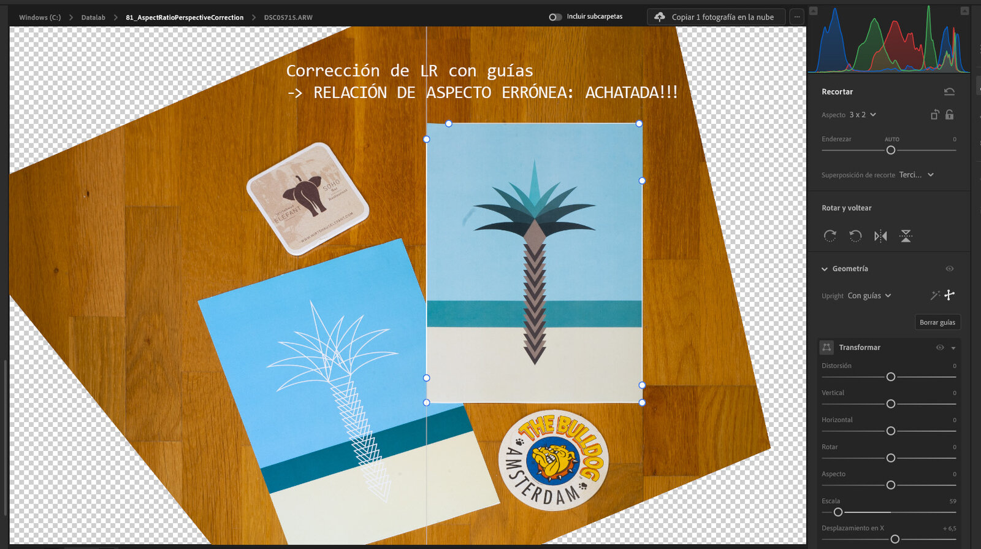Screen dimensions: 981x549
Task: Toggle highlight clipping indicator in histogram
Action: coord(964,10)
